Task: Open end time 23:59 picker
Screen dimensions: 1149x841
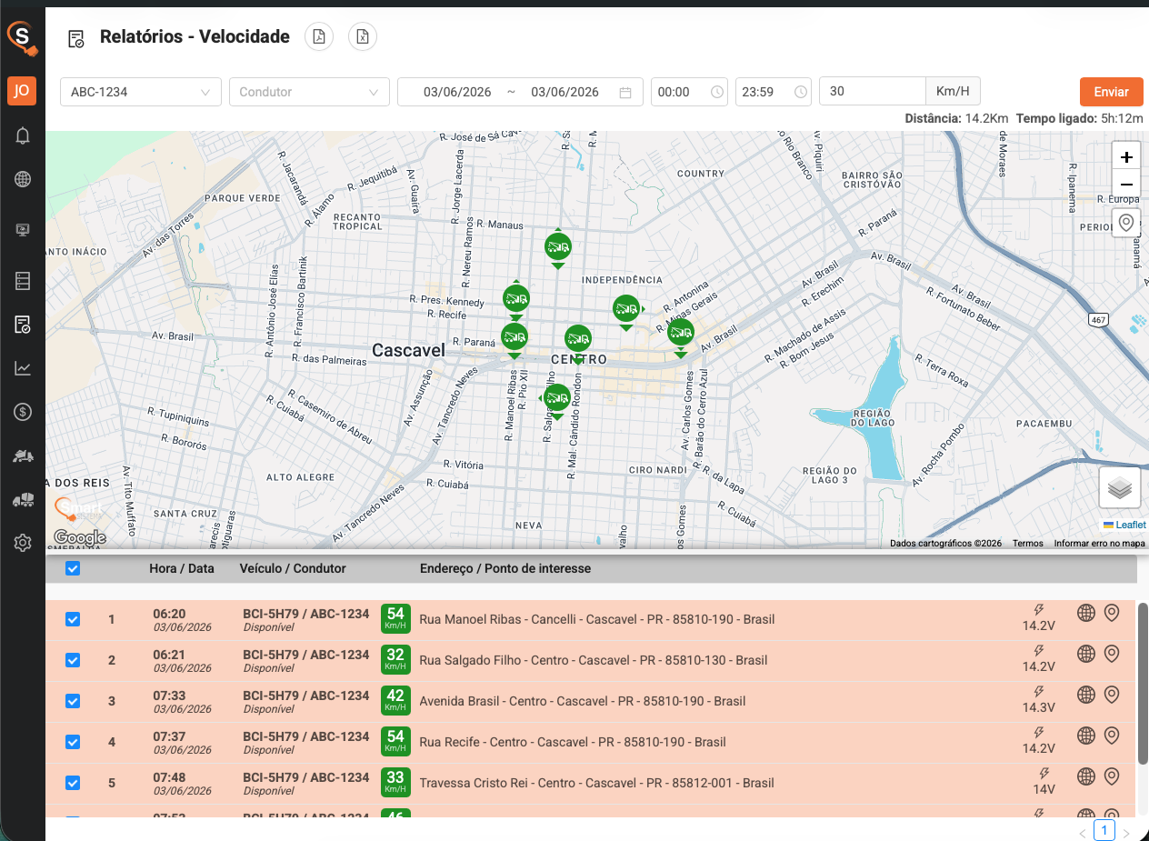Action: pyautogui.click(x=773, y=92)
